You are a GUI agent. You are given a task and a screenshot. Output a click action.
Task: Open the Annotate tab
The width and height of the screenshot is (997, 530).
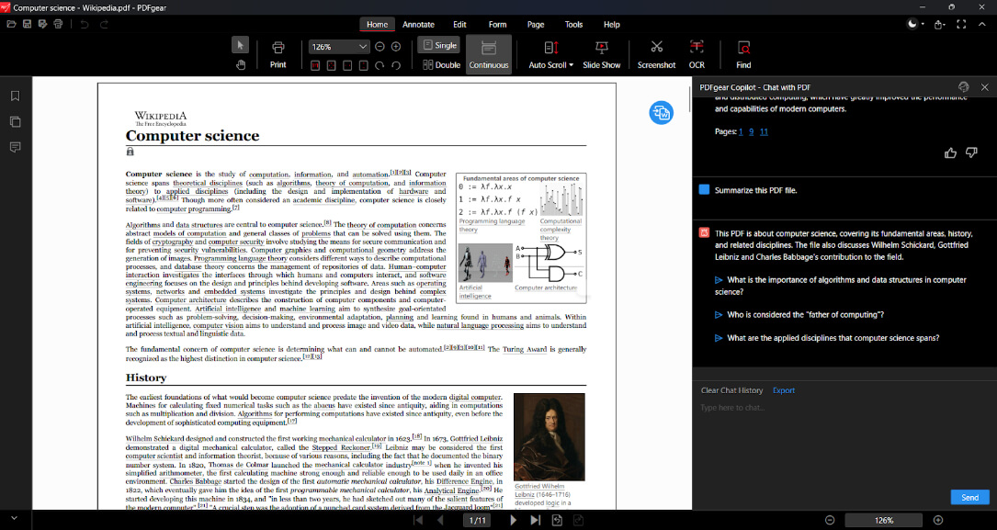[418, 24]
